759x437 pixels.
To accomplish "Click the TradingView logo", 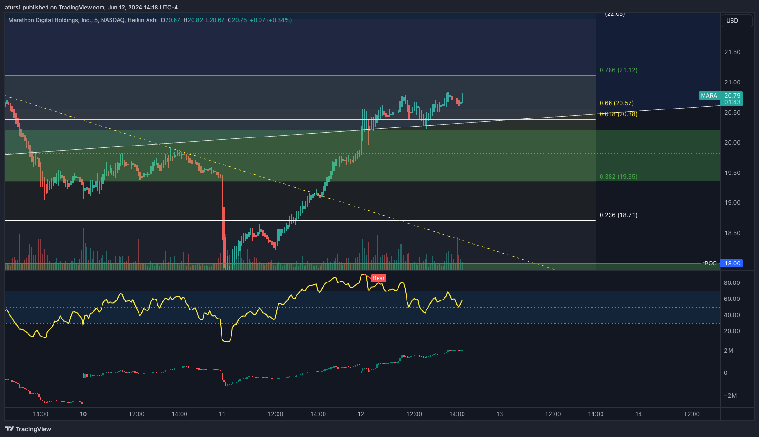I will pos(28,429).
